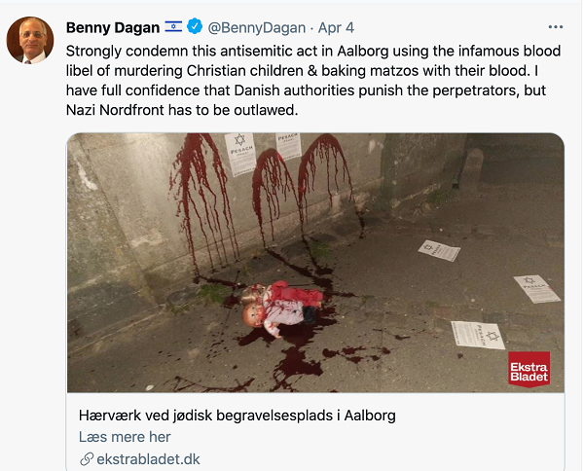Screen dimensions: 584x471
Task: Open the ekstrabladet.dk source domain
Action: pos(148,459)
